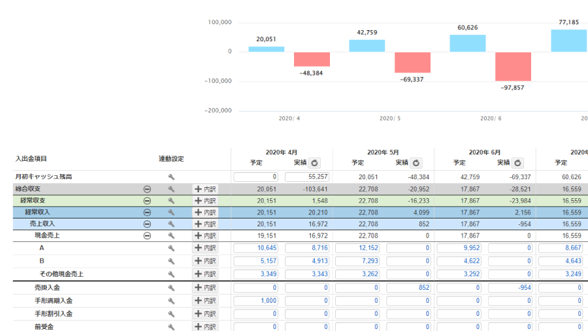Image resolution: width=588 pixels, height=331 pixels.
Task: Collapse the 経常収入 group
Action: [x=147, y=213]
